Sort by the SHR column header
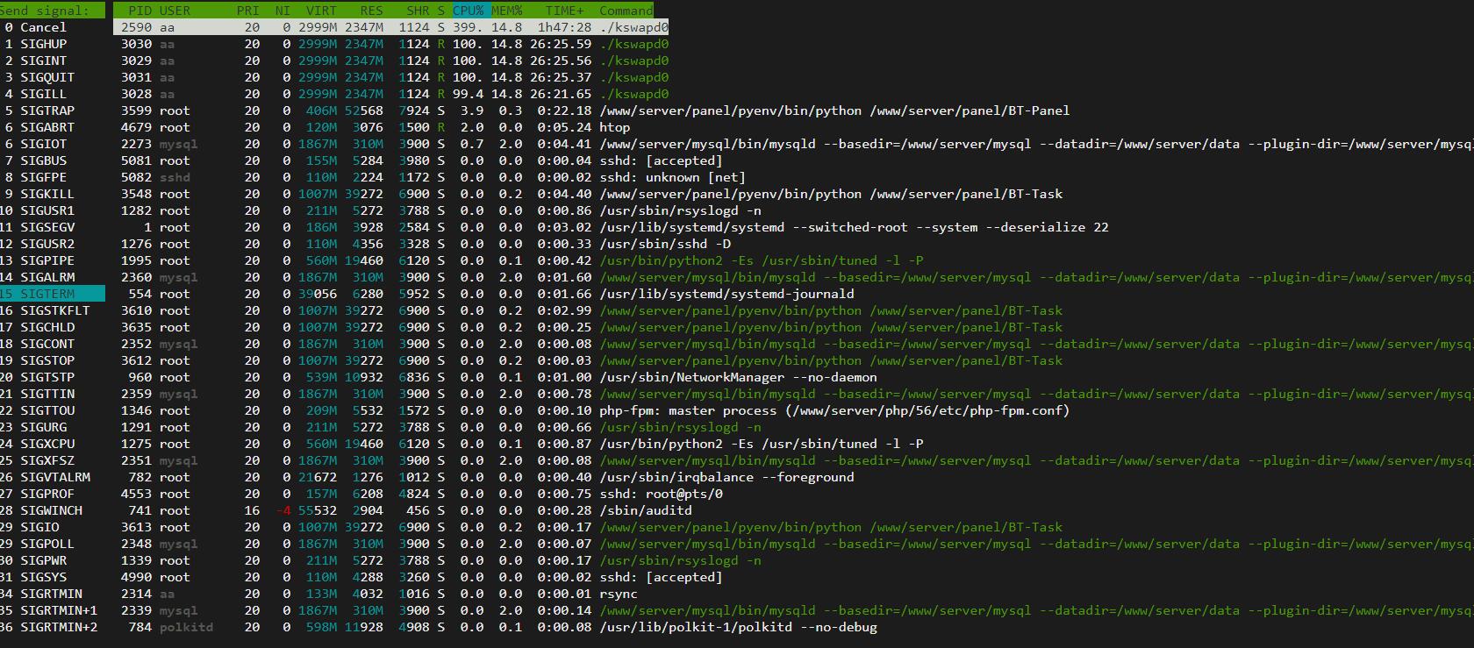 pyautogui.click(x=418, y=11)
